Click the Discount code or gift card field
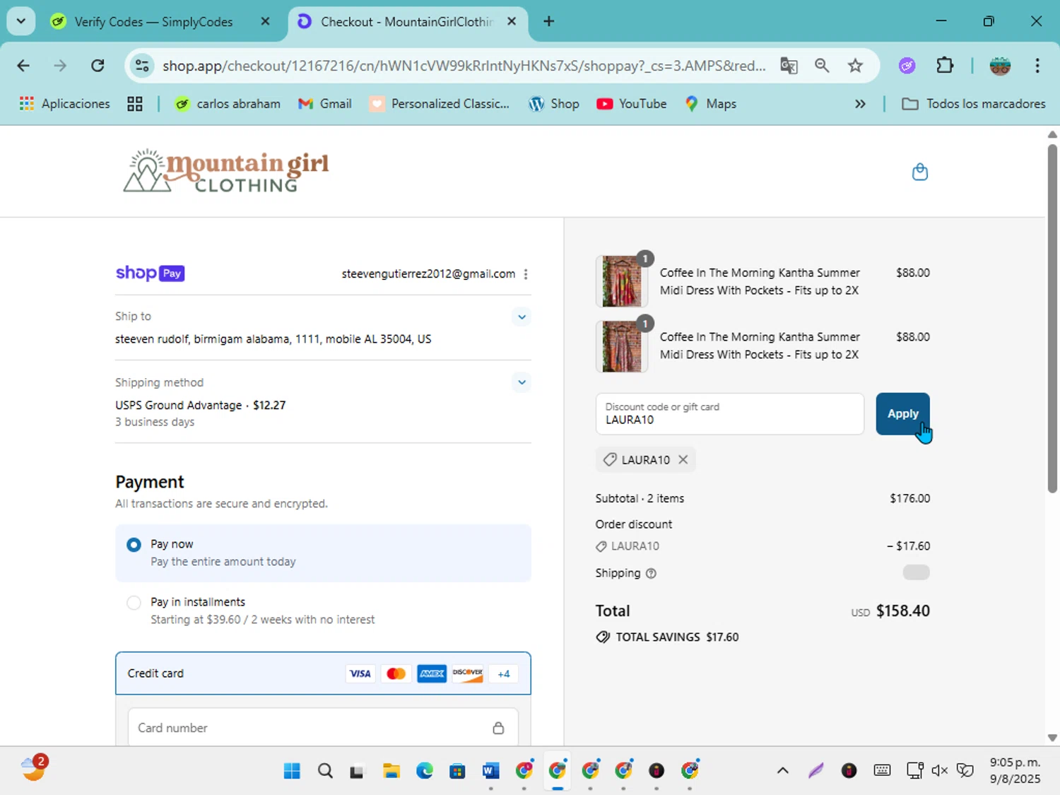1060x795 pixels. [729, 413]
